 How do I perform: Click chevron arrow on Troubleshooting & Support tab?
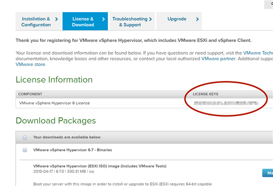(x=150, y=19)
